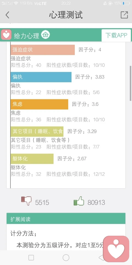Click the page scrollbar on right edge
Screen dimensions: 132x265
pyautogui.click(x=130, y=83)
